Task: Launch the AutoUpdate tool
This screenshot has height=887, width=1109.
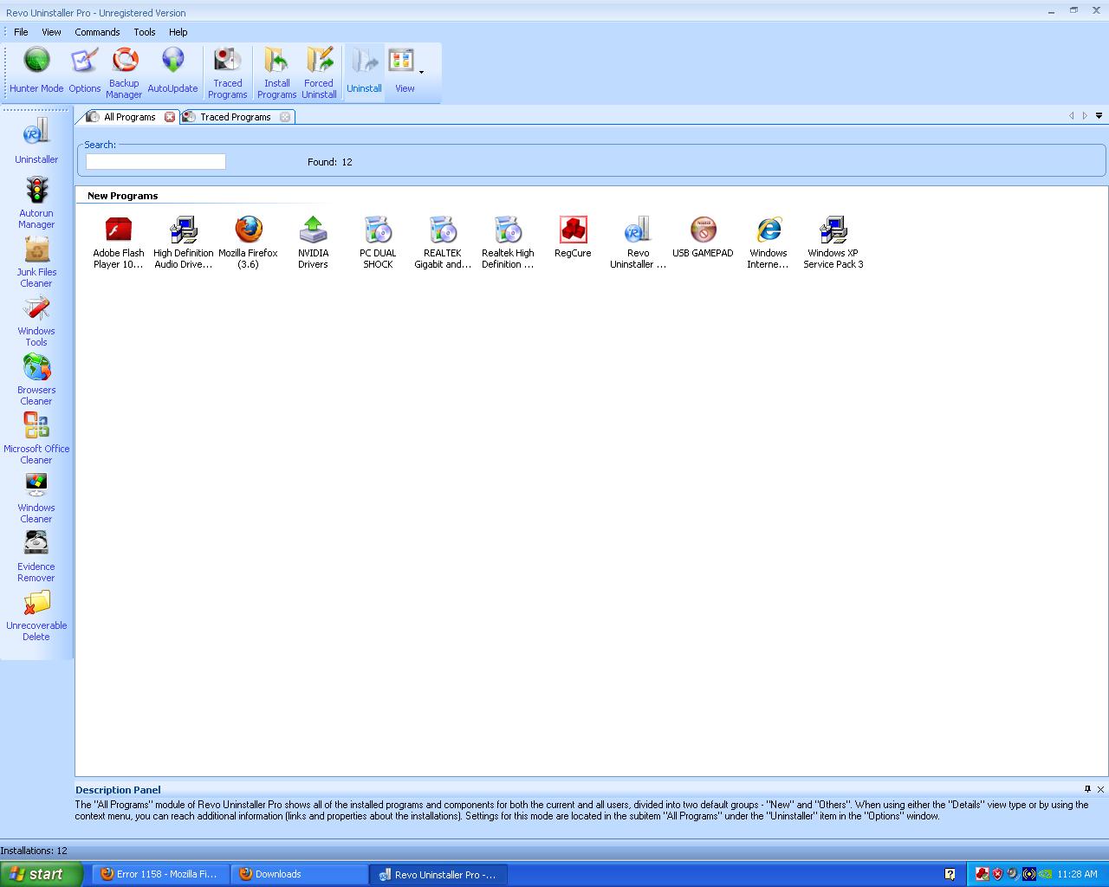Action: tap(172, 71)
